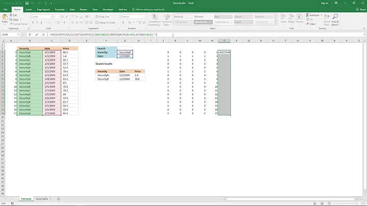This screenshot has height=206, width=367.
Task: Toggle AutoSave switch
Action: pyautogui.click(x=18, y=3)
